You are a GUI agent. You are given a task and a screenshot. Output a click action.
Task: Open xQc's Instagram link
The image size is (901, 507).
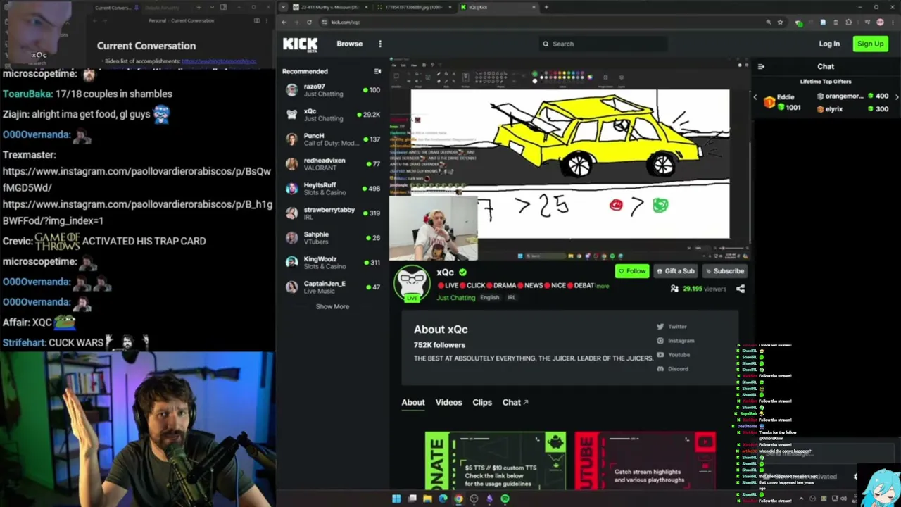675,341
